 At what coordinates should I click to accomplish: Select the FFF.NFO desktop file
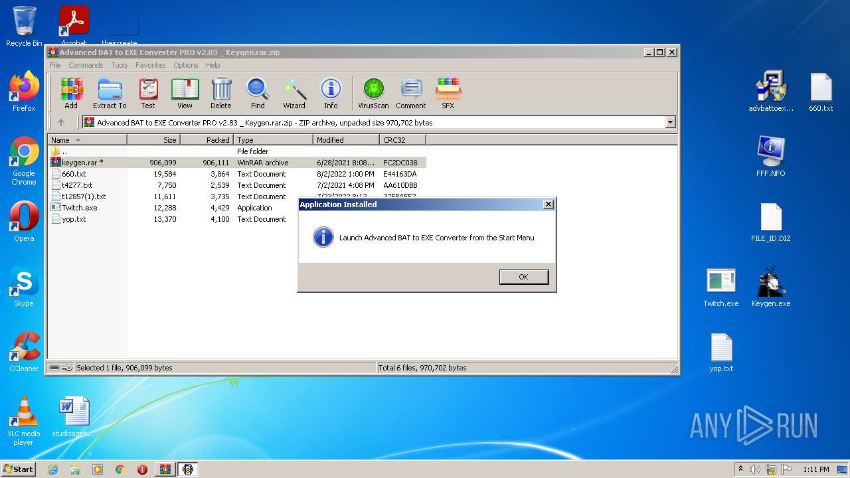pyautogui.click(x=771, y=157)
